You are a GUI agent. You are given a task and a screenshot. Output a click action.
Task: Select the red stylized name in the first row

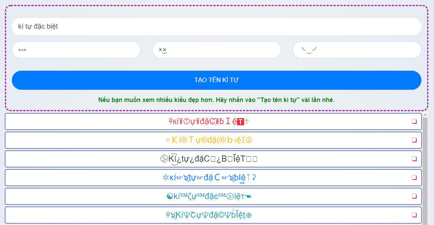pos(209,121)
